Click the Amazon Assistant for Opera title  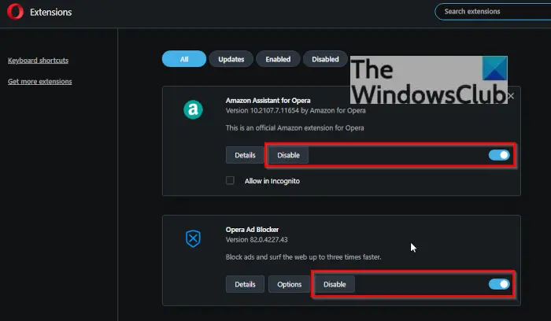268,101
